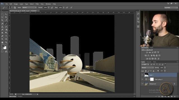This screenshot has width=179, height=100.
Task: Add a layer mask
Action: [162, 97]
